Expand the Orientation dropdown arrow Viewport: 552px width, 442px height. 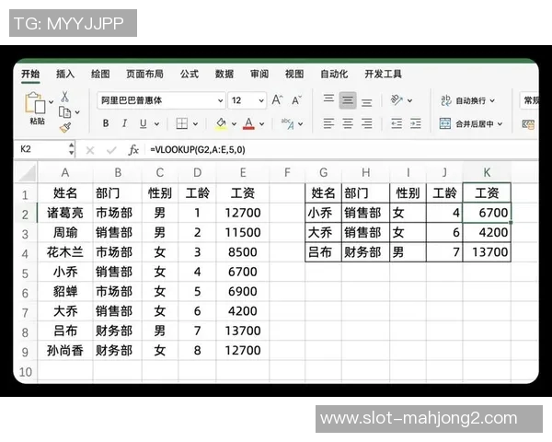pyautogui.click(x=409, y=100)
